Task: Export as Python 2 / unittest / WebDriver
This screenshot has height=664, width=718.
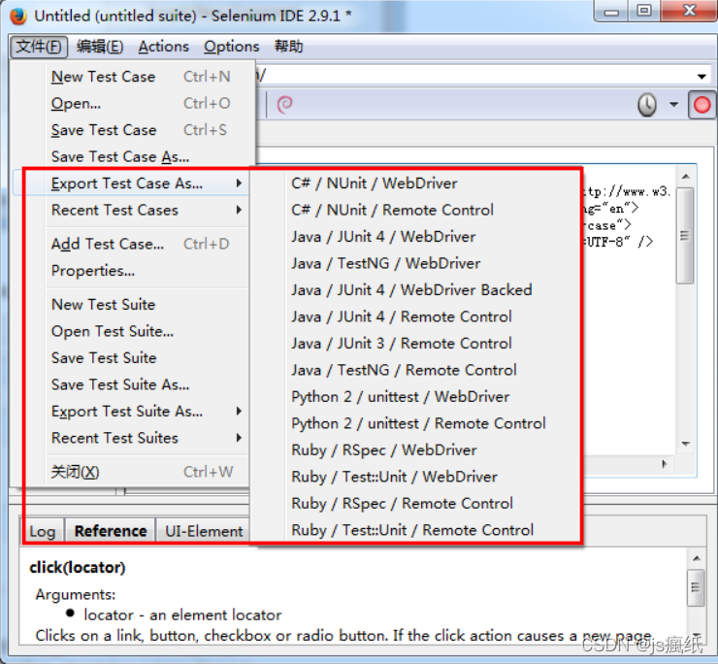Action: pyautogui.click(x=416, y=396)
